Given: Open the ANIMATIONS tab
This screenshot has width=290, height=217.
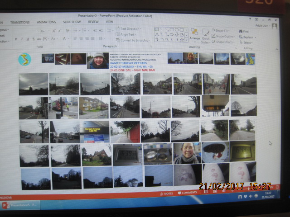Looking at the screenshot, I should 46,22.
